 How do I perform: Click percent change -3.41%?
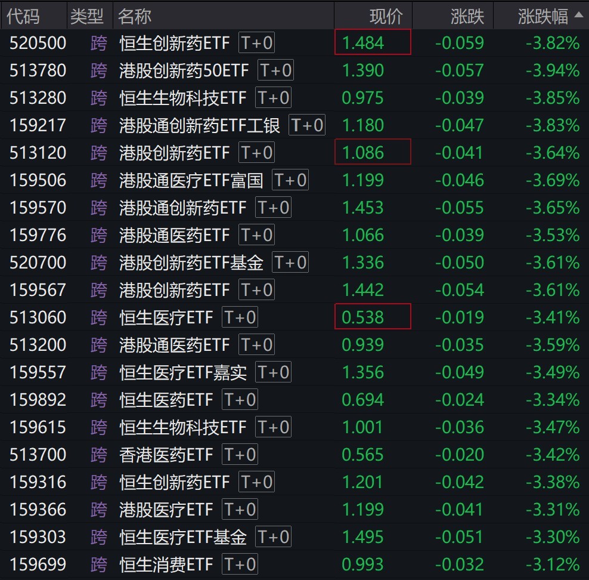pos(553,317)
